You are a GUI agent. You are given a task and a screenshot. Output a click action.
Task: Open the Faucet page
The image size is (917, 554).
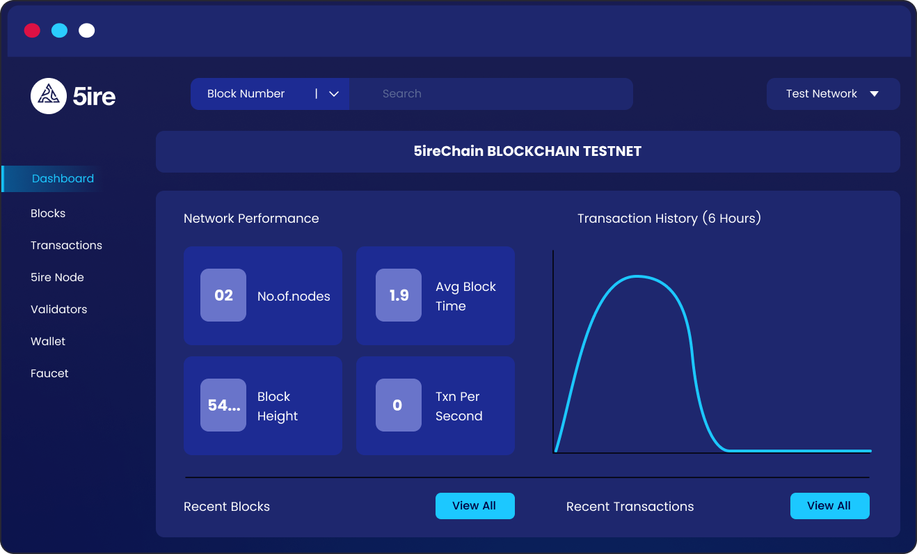(49, 374)
